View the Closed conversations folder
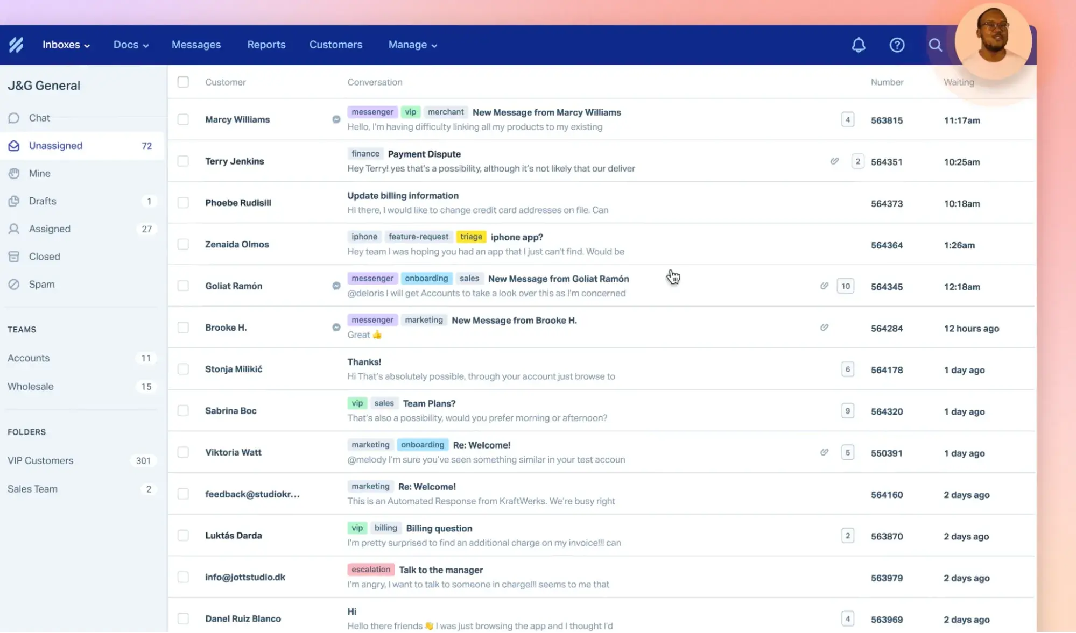This screenshot has width=1076, height=633. point(44,257)
